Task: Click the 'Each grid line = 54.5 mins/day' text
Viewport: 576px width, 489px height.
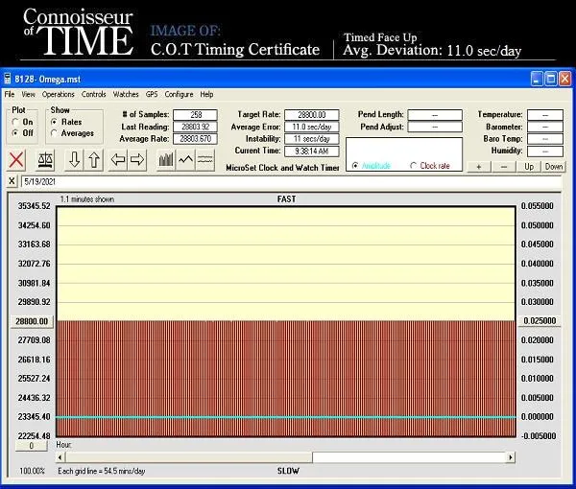Action: pyautogui.click(x=102, y=471)
